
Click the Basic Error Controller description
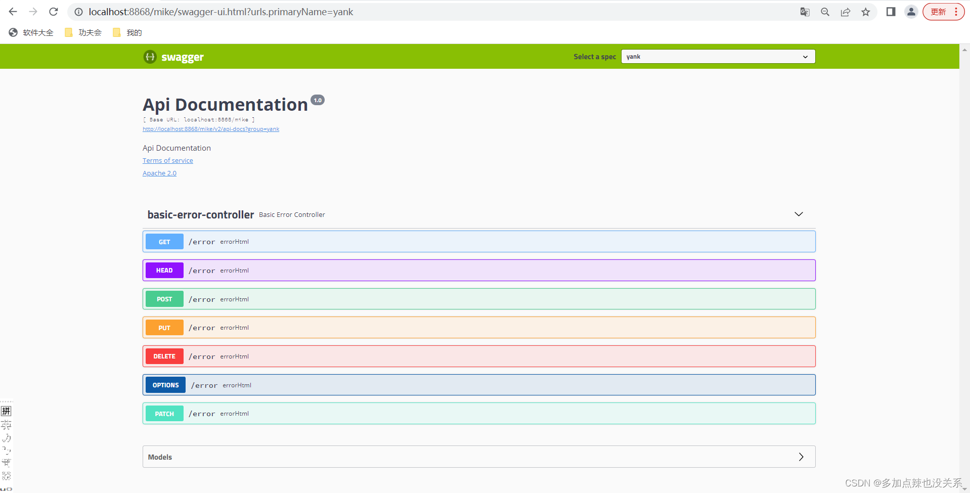coord(292,215)
